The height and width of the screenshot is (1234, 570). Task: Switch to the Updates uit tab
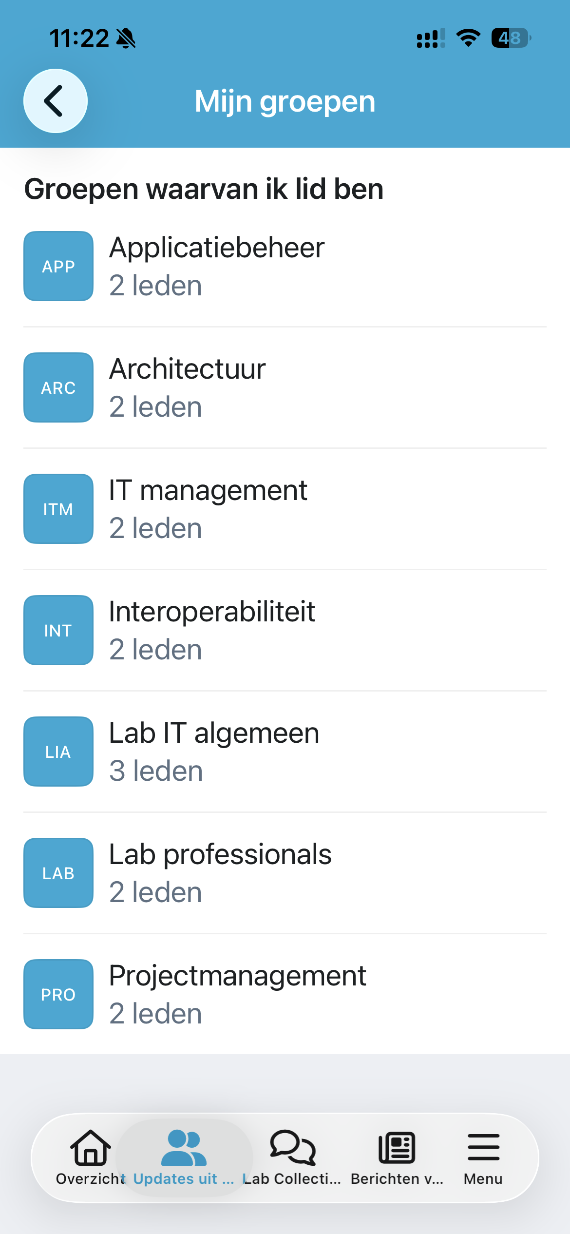(x=184, y=1157)
